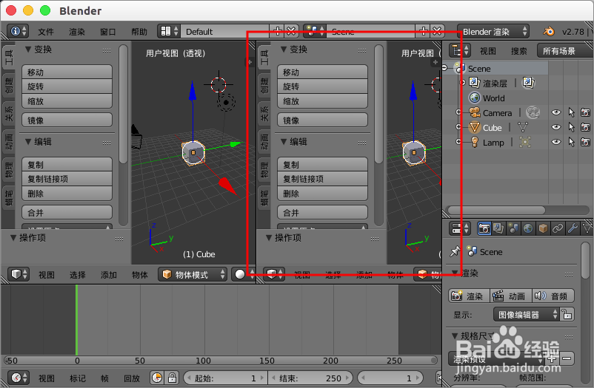Select the Scene tab in Properties

(513, 228)
